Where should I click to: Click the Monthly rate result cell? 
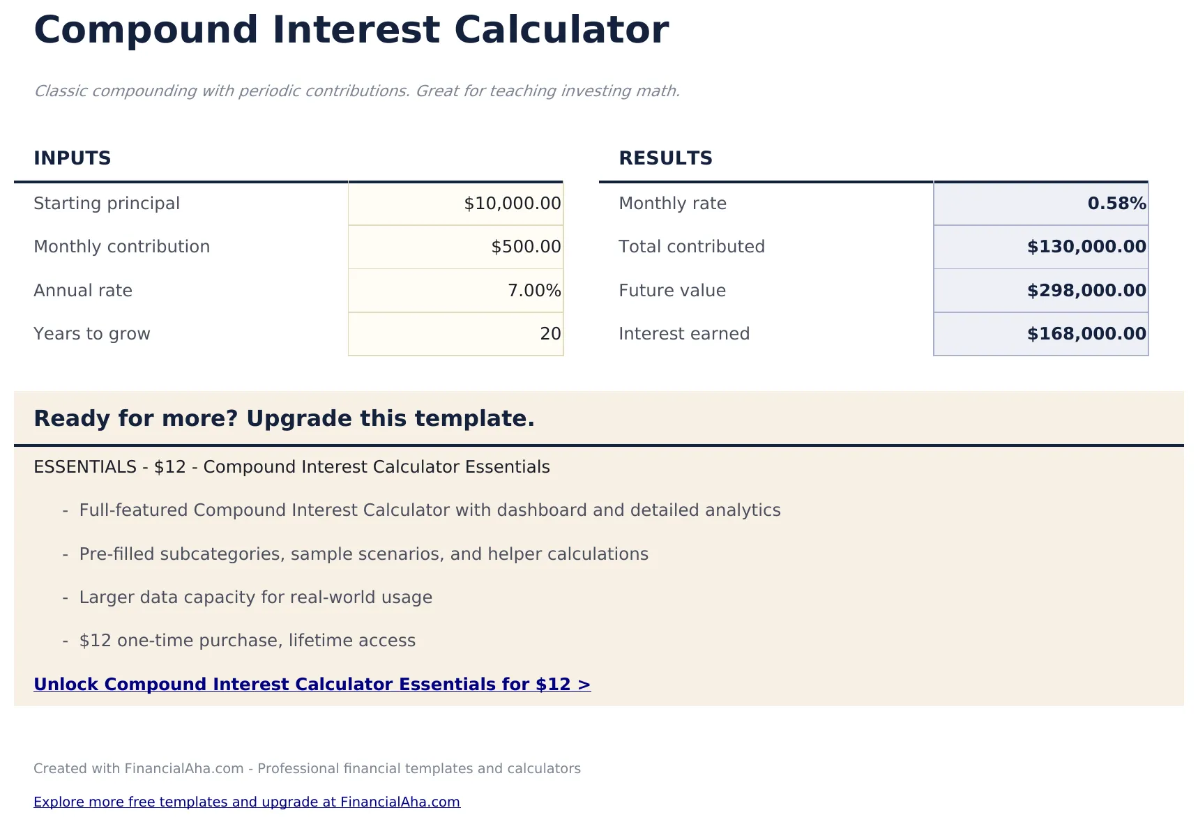(1040, 204)
